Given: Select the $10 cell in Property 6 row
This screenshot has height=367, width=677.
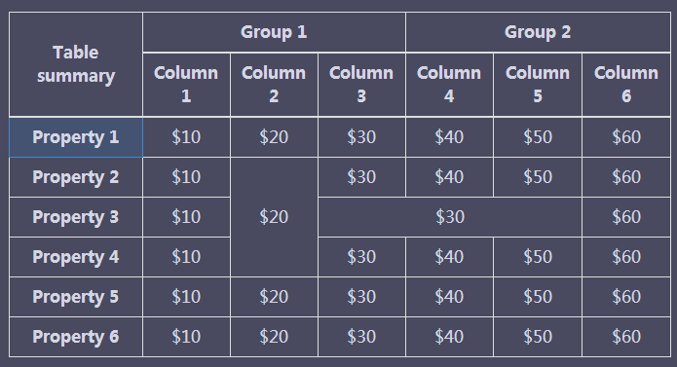Looking at the screenshot, I should coord(186,337).
